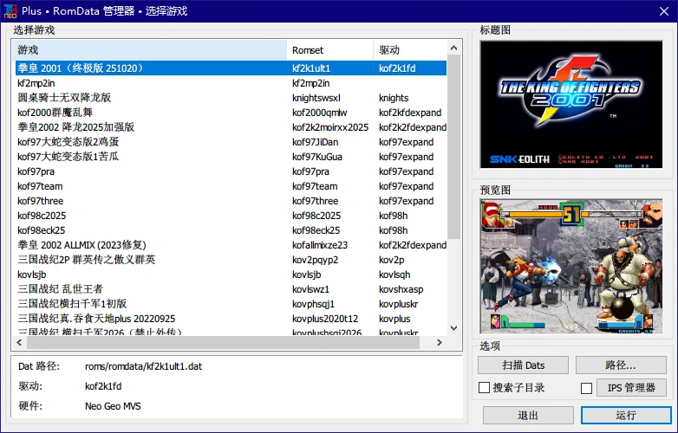This screenshot has height=433, width=678.
Task: Click the down arrow of the list scrollbar
Action: point(454,328)
